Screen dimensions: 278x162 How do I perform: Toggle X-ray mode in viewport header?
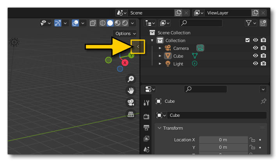point(93,23)
